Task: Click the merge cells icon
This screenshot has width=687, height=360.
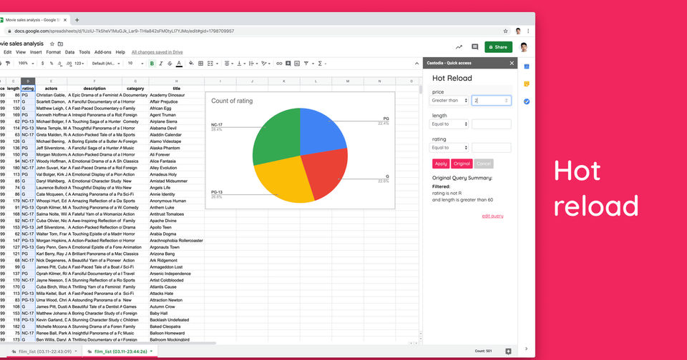Action: 212,64
